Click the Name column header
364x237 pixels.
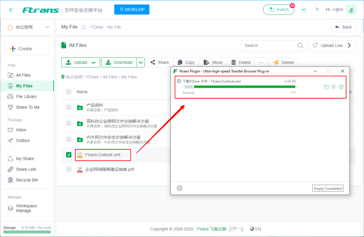[x=82, y=92]
